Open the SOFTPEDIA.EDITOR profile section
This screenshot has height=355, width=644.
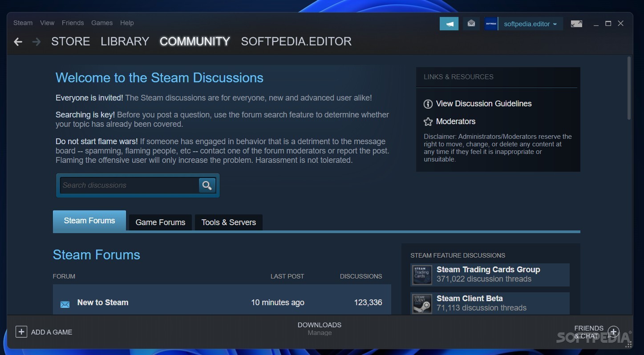click(x=296, y=41)
